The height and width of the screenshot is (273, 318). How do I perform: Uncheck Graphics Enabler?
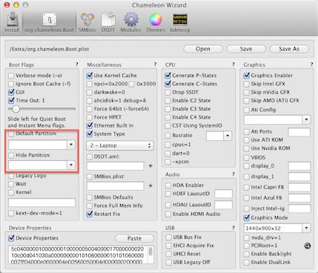point(246,76)
